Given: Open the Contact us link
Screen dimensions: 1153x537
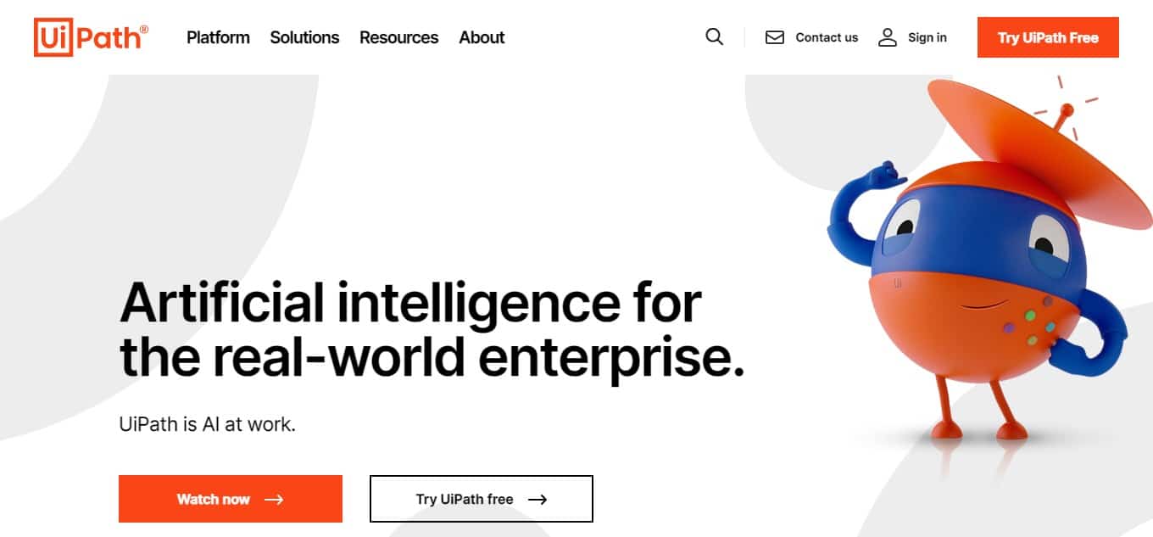Looking at the screenshot, I should [x=826, y=37].
